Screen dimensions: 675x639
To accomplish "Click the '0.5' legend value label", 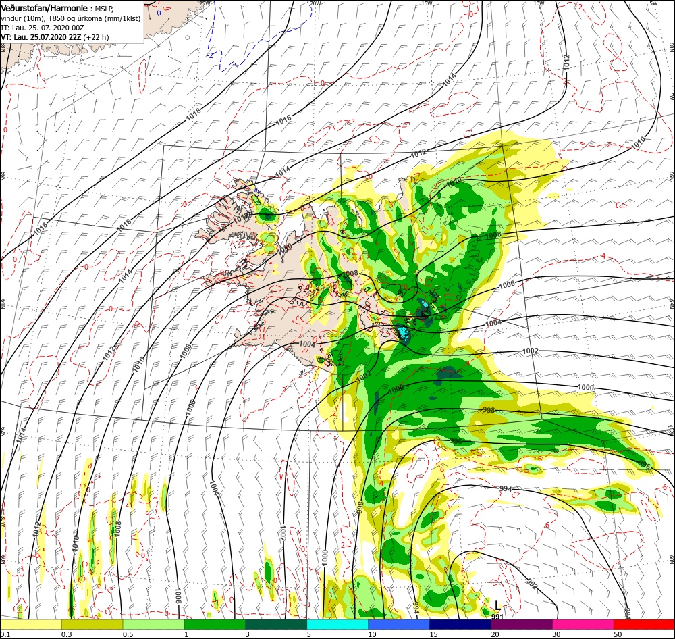I will (x=128, y=634).
